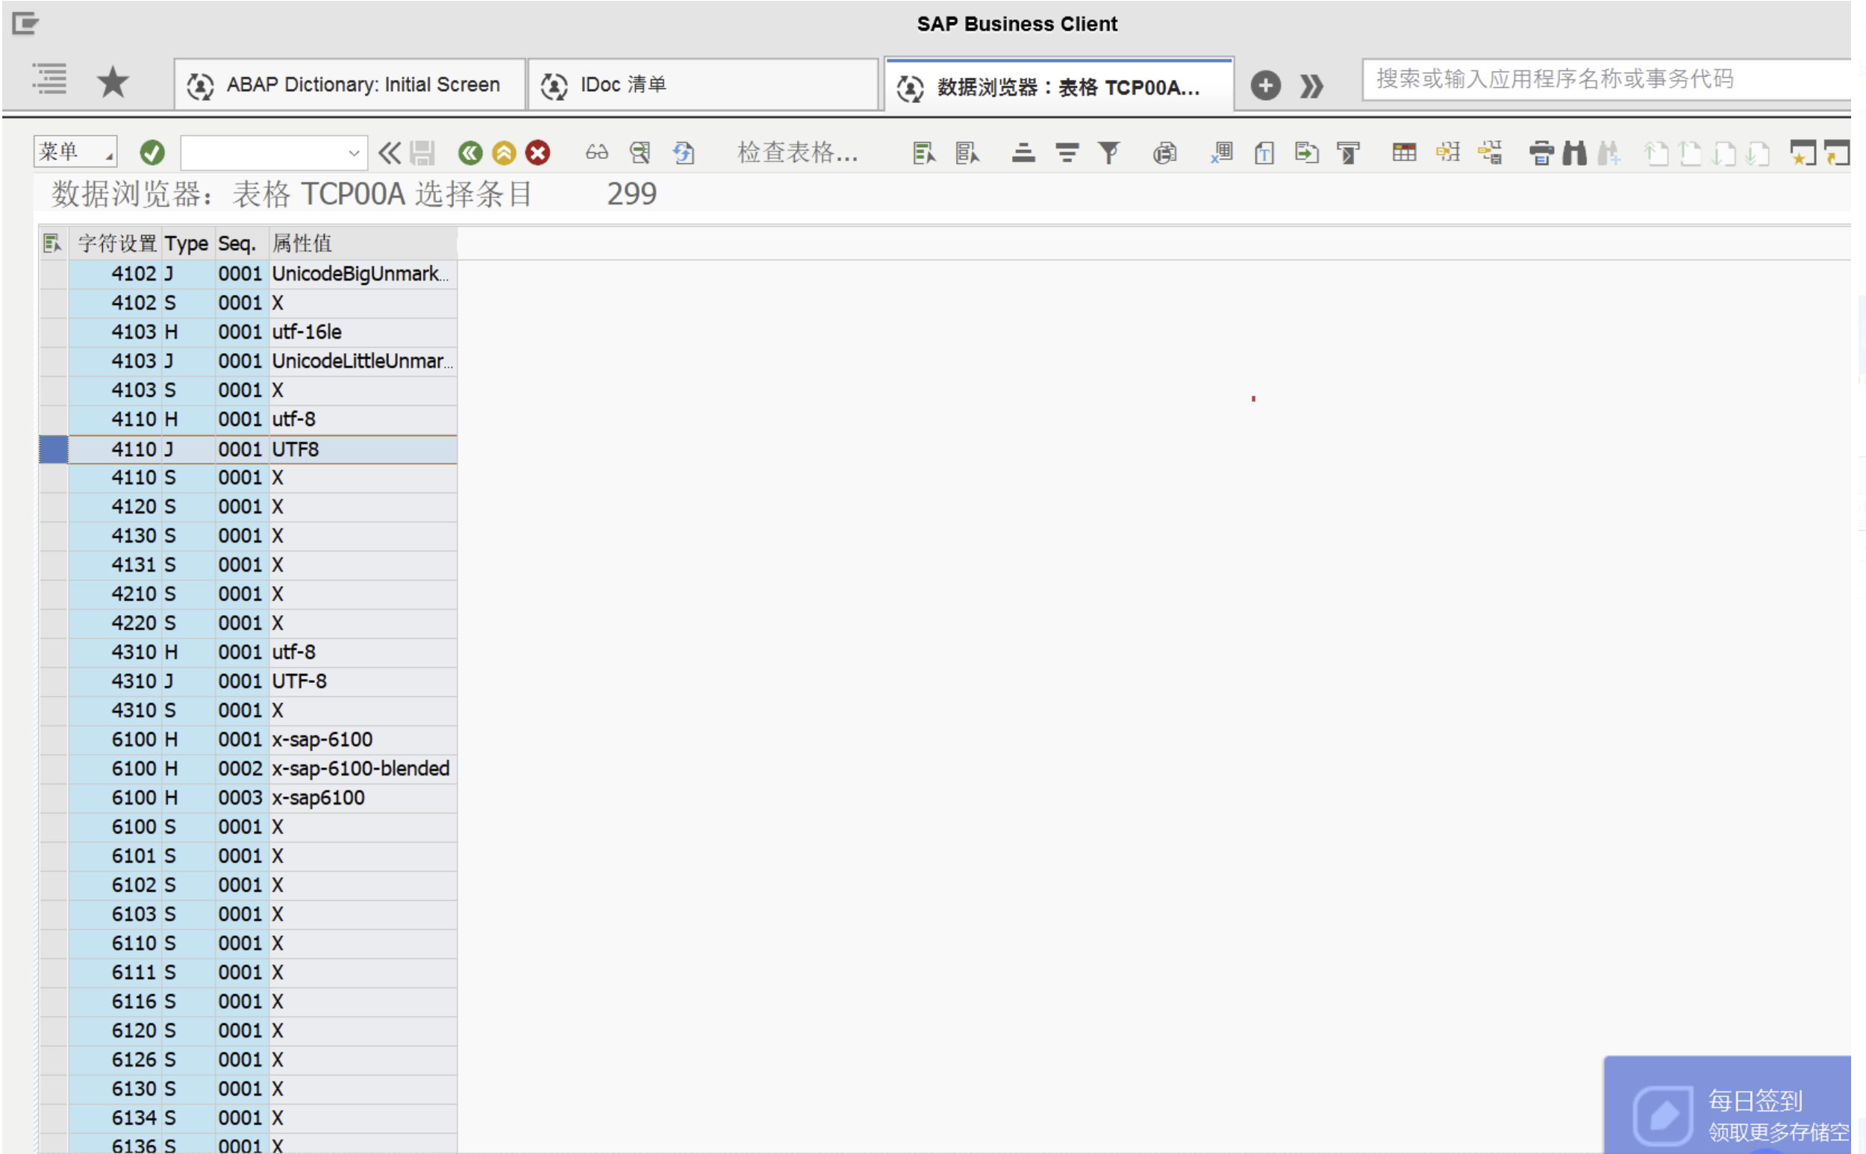Open the Set Filter funnel icon
The height and width of the screenshot is (1154, 1866).
pyautogui.click(x=1109, y=152)
